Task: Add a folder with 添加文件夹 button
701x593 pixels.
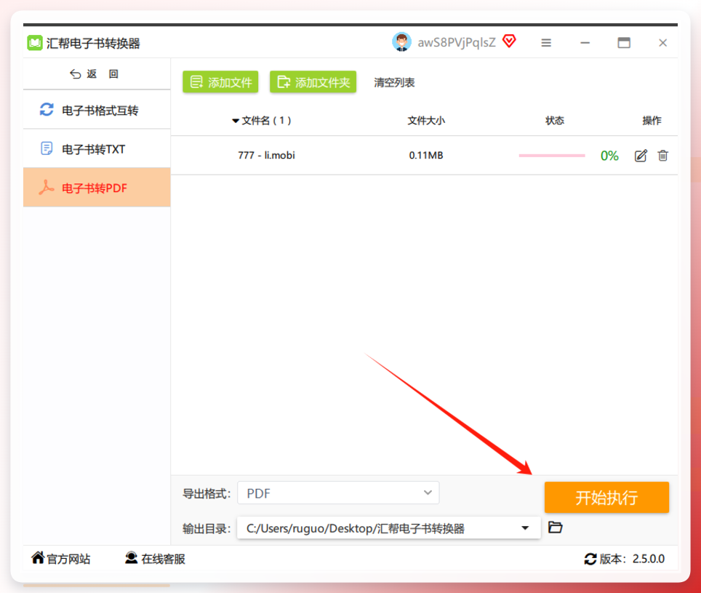Action: point(313,81)
